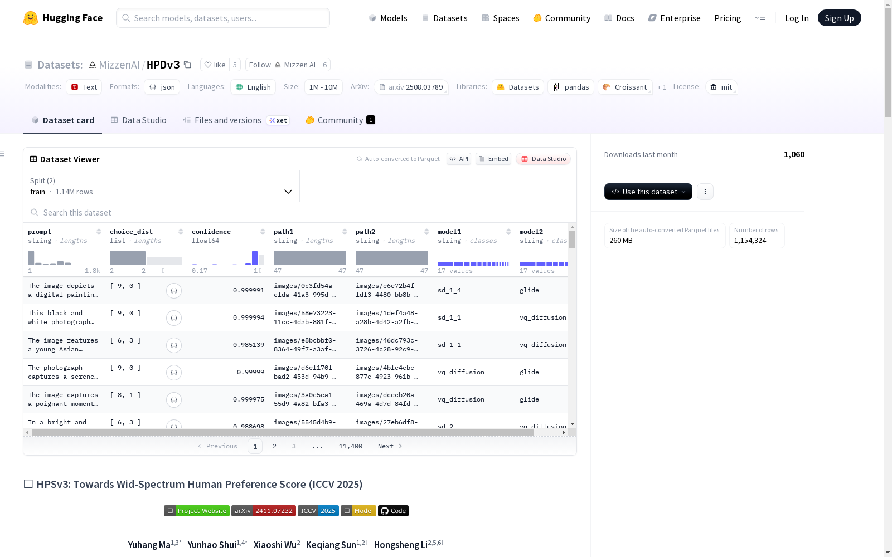
Task: Sort by the path1 column
Action: [345, 232]
